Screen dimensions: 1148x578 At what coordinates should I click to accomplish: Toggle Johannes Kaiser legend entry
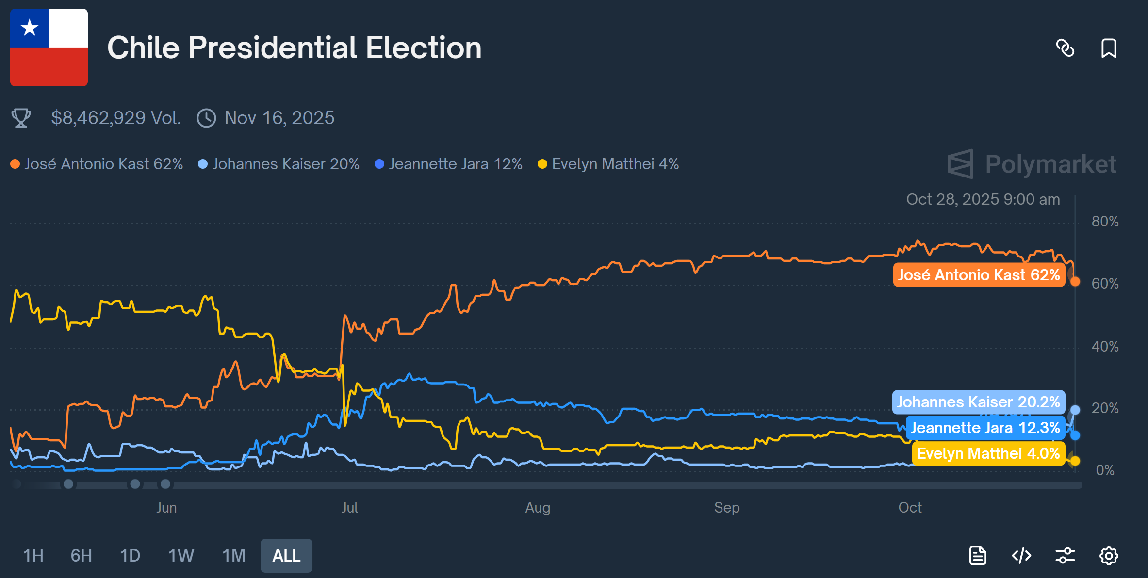pyautogui.click(x=279, y=164)
